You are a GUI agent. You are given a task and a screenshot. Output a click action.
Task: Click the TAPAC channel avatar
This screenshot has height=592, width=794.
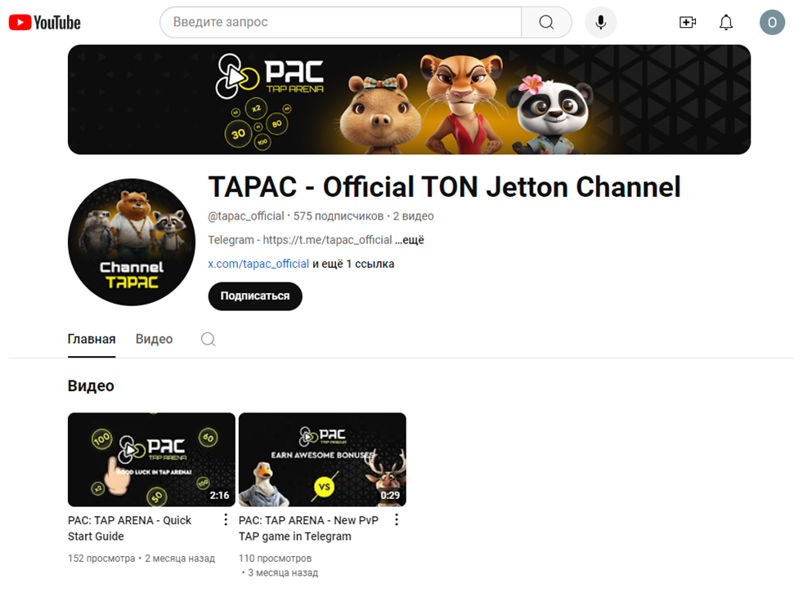coord(132,243)
